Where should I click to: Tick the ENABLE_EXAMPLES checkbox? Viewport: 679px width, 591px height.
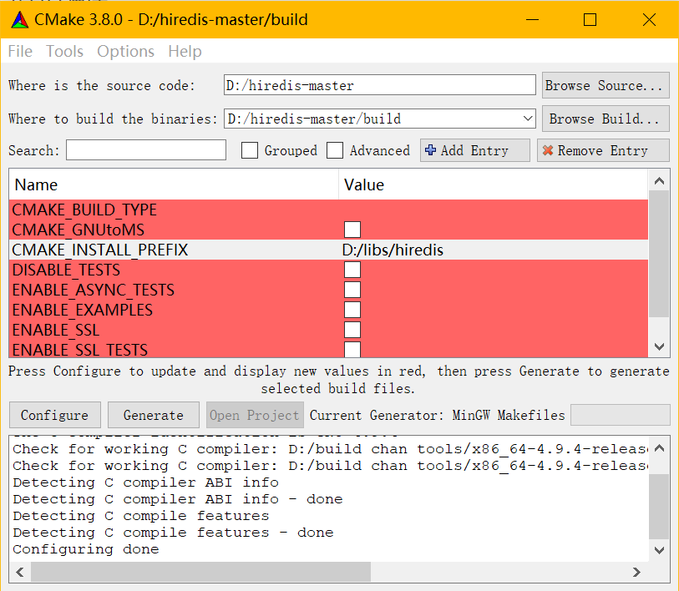[x=352, y=310]
